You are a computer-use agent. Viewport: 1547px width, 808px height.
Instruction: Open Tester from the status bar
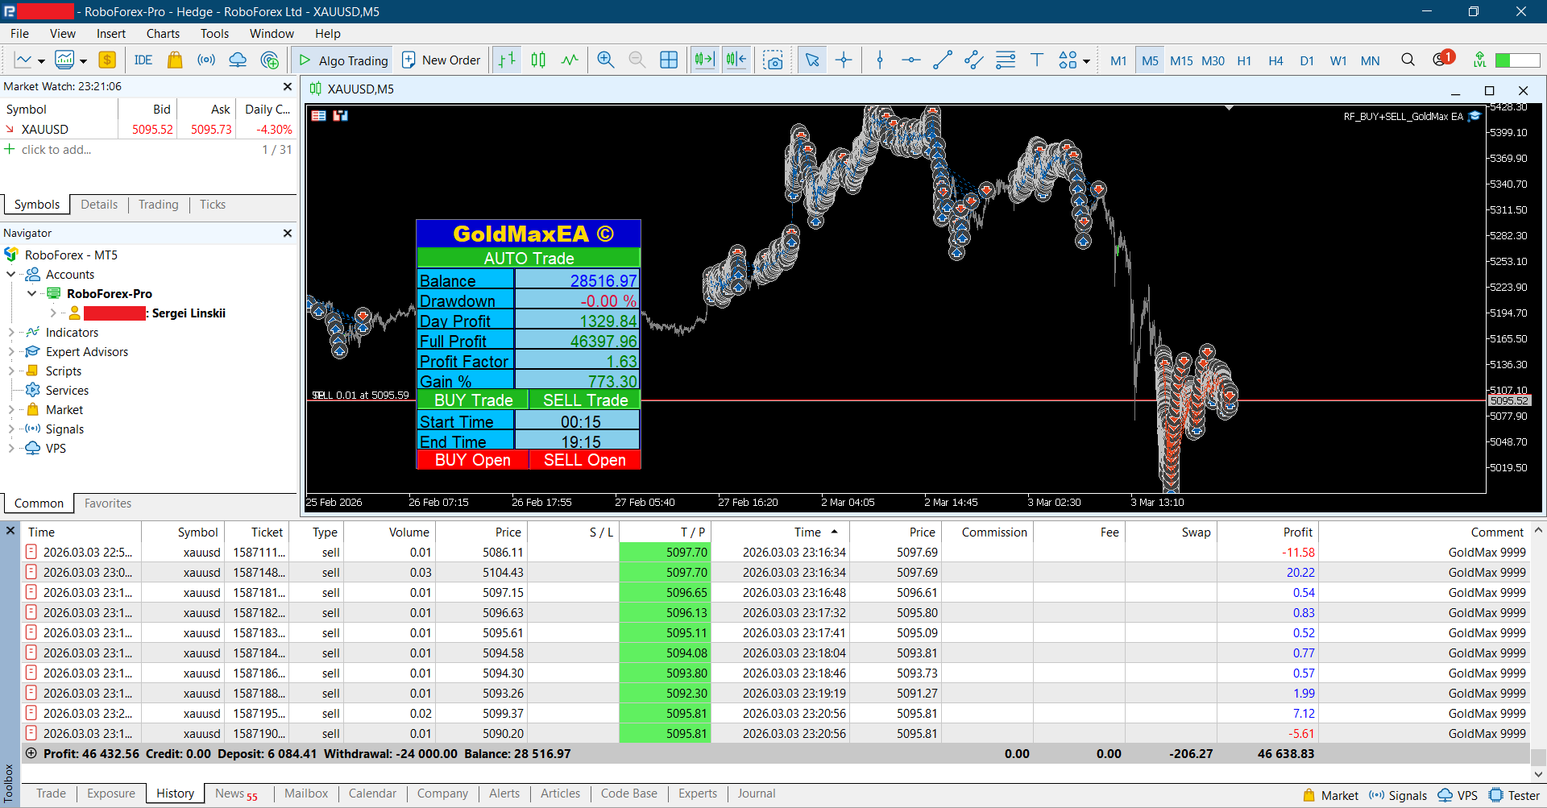(1515, 795)
